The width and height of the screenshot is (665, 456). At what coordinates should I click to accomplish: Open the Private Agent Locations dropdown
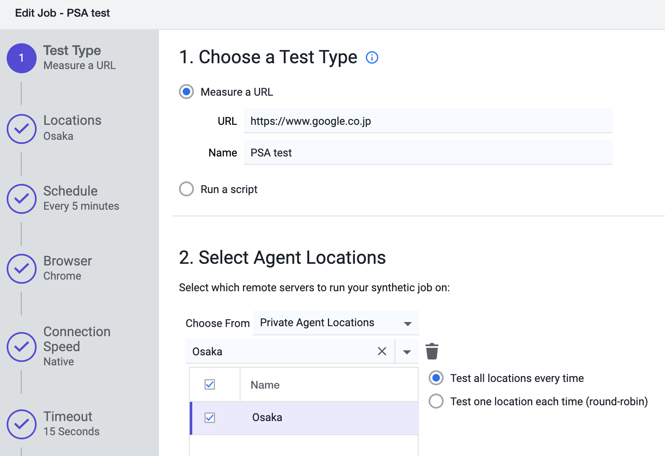coord(336,323)
